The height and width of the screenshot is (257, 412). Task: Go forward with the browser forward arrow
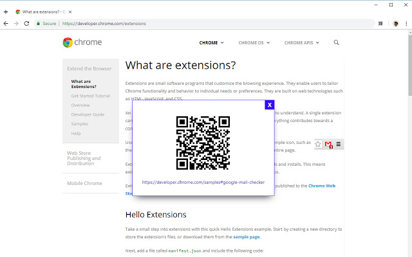(x=16, y=23)
